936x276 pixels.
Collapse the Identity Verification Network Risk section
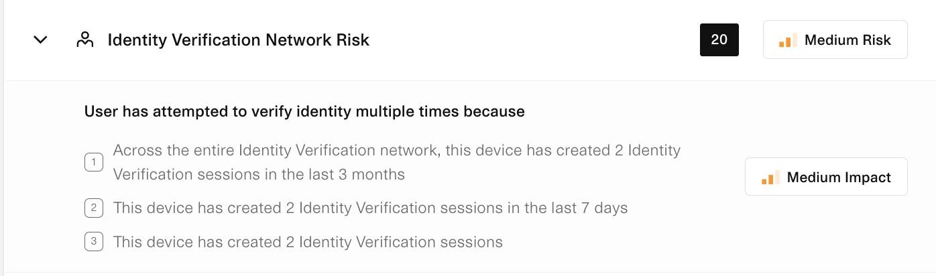[41, 40]
